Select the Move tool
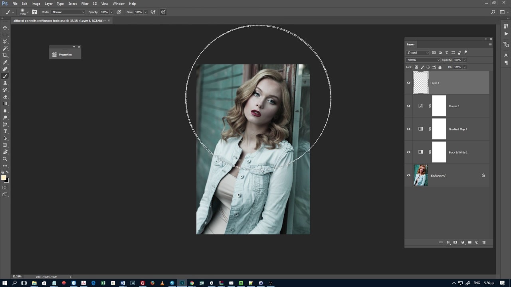This screenshot has height=287, width=511. [x=5, y=28]
